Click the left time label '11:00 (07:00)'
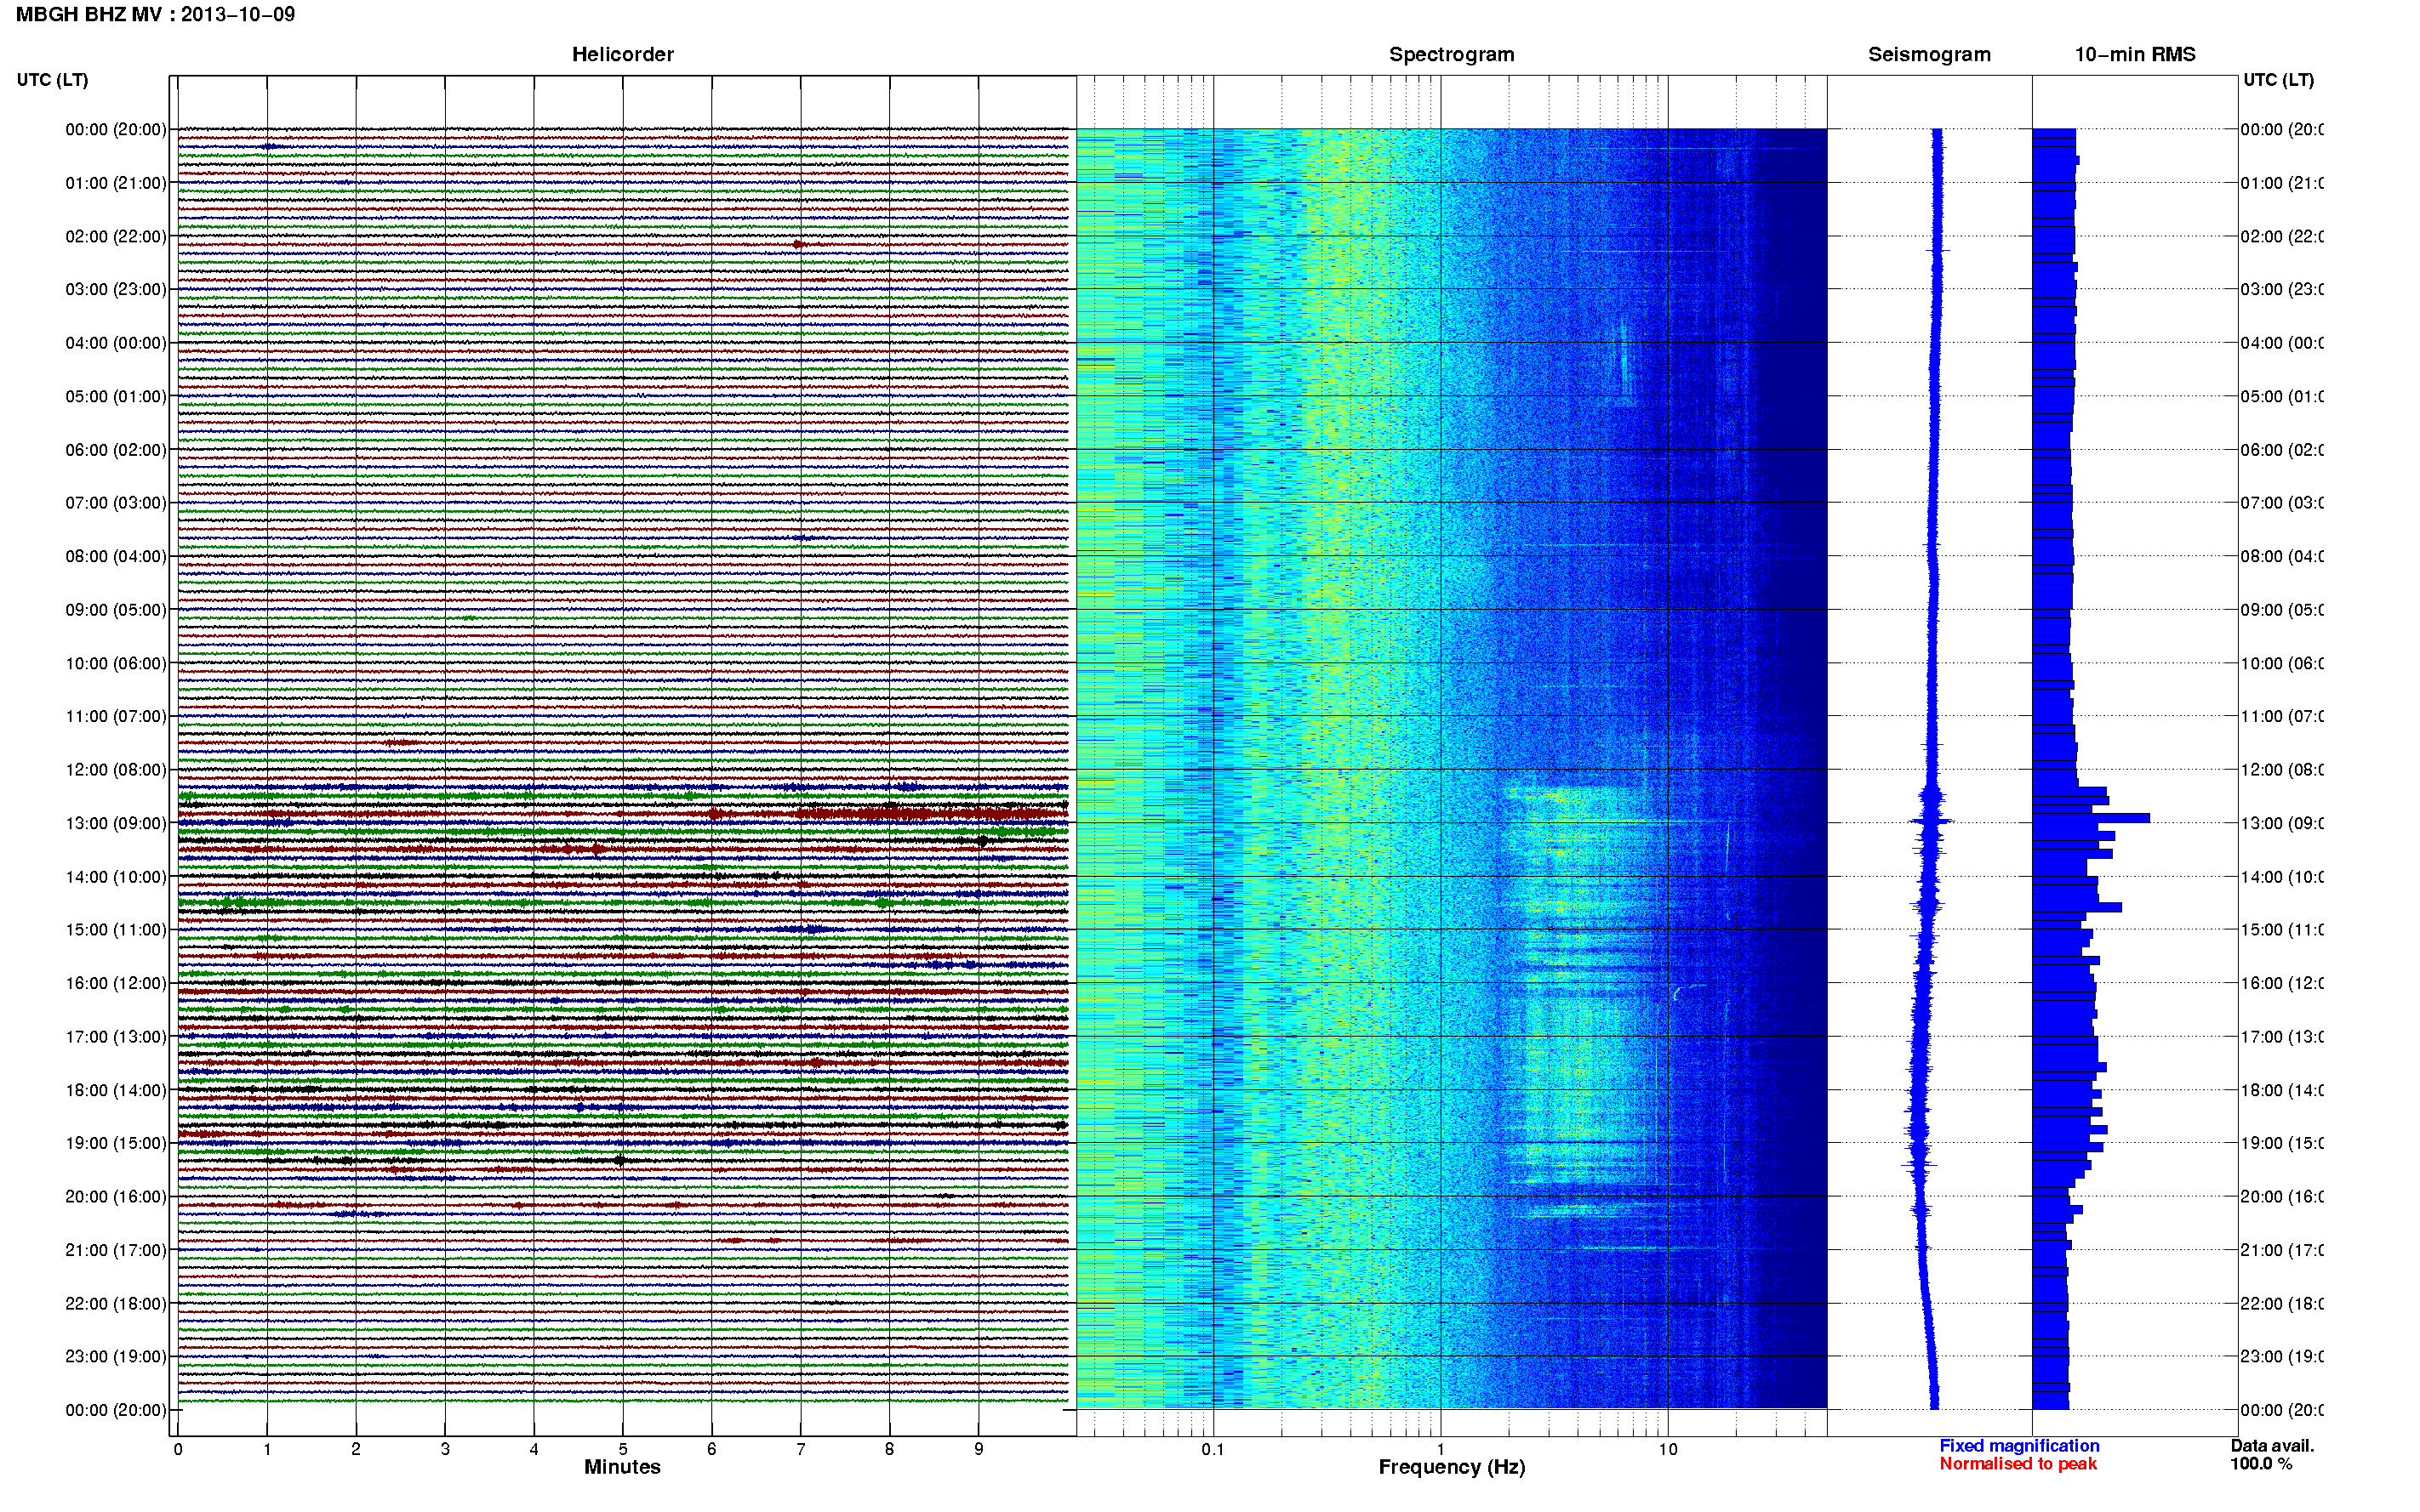Image resolution: width=2420 pixels, height=1512 pixels. pos(116,716)
